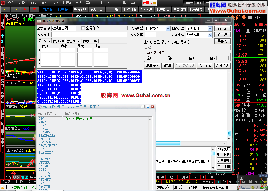Click the blue scroll marker icon in code editor

(229, 133)
